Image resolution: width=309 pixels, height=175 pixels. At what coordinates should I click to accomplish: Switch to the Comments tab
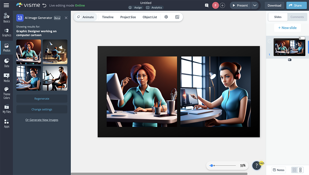coord(297,17)
